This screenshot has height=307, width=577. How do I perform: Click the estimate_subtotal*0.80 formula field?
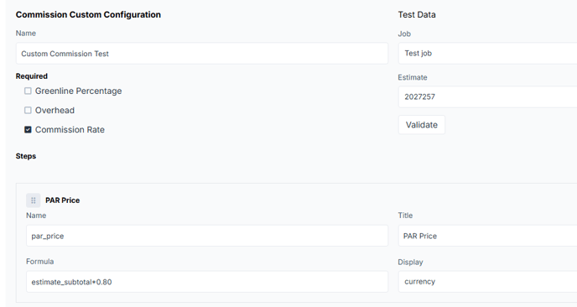click(207, 282)
